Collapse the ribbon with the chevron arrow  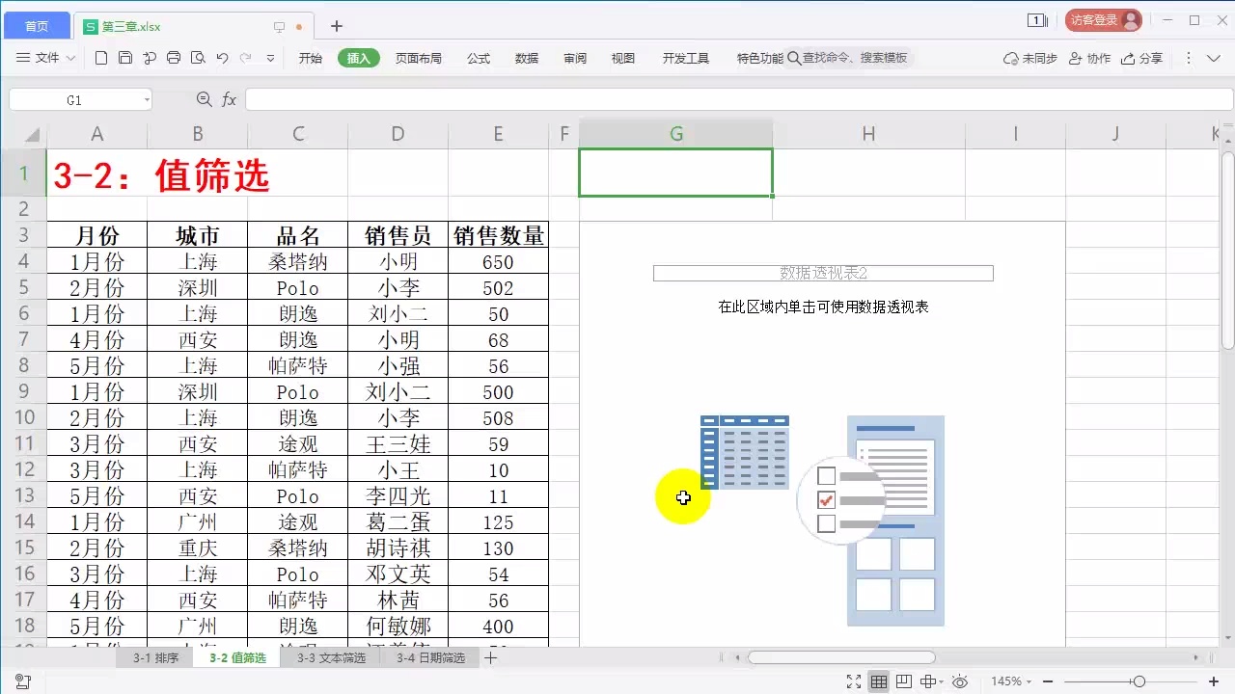pos(1212,58)
